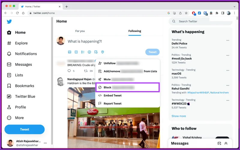Click the browser home button
Viewport: 240px width, 150px height.
(23, 13)
